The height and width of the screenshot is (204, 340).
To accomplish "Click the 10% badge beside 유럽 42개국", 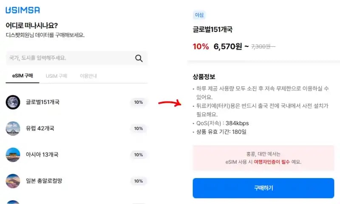I will (139, 128).
